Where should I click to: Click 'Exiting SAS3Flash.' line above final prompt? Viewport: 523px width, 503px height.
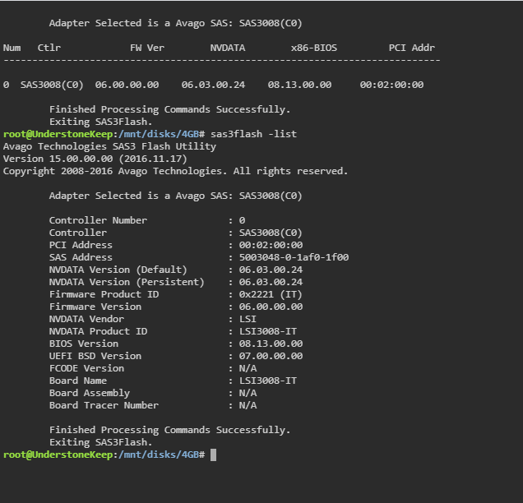click(100, 442)
